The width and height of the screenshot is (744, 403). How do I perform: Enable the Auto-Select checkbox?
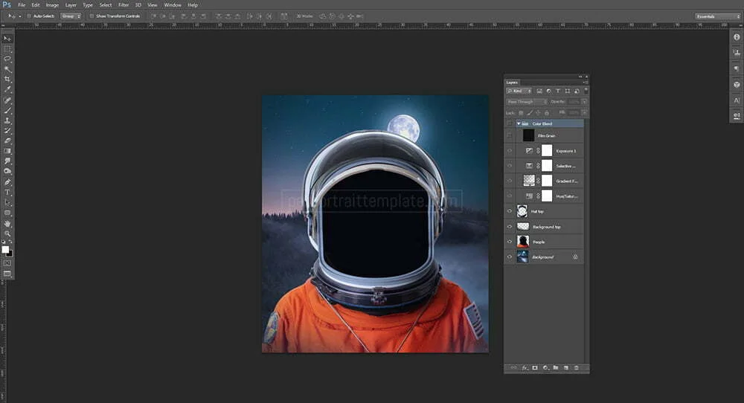(29, 16)
